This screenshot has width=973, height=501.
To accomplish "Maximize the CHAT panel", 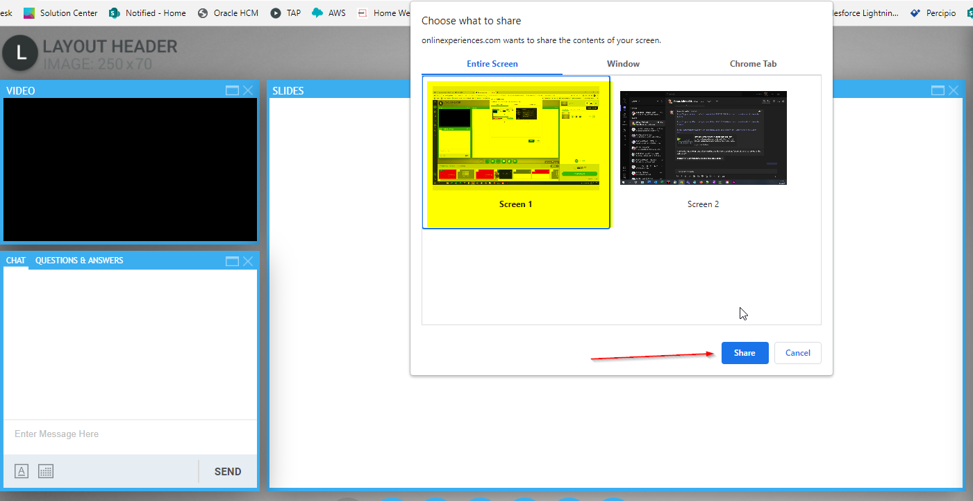I will 233,261.
